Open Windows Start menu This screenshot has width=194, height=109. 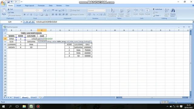(3, 106)
